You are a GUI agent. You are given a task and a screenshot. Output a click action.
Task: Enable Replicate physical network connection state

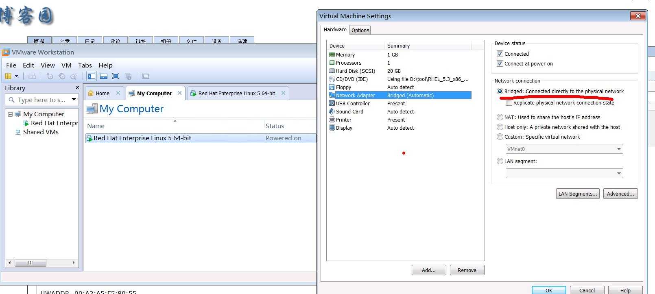(509, 102)
